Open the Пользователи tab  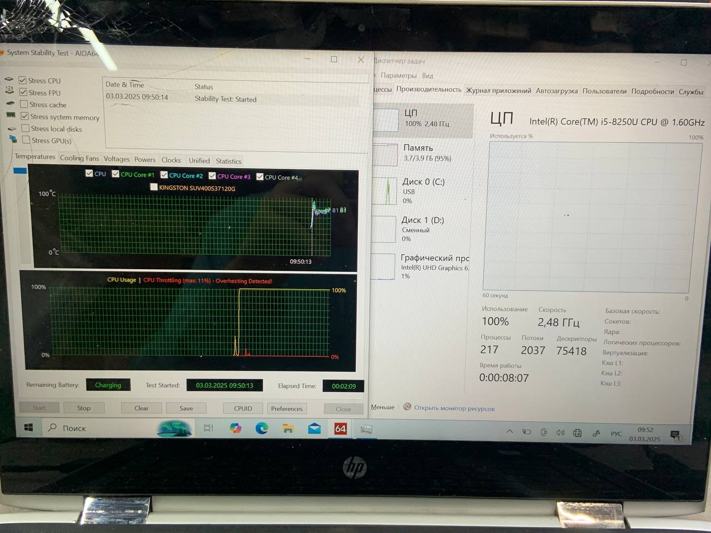[604, 91]
